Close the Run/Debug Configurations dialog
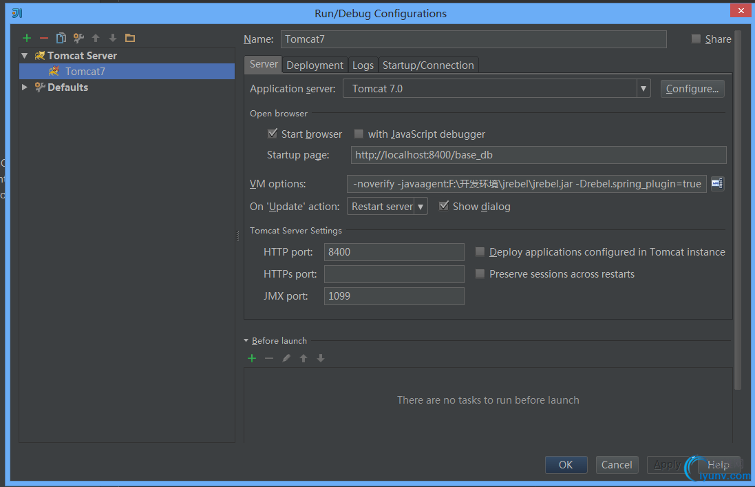 coord(741,10)
